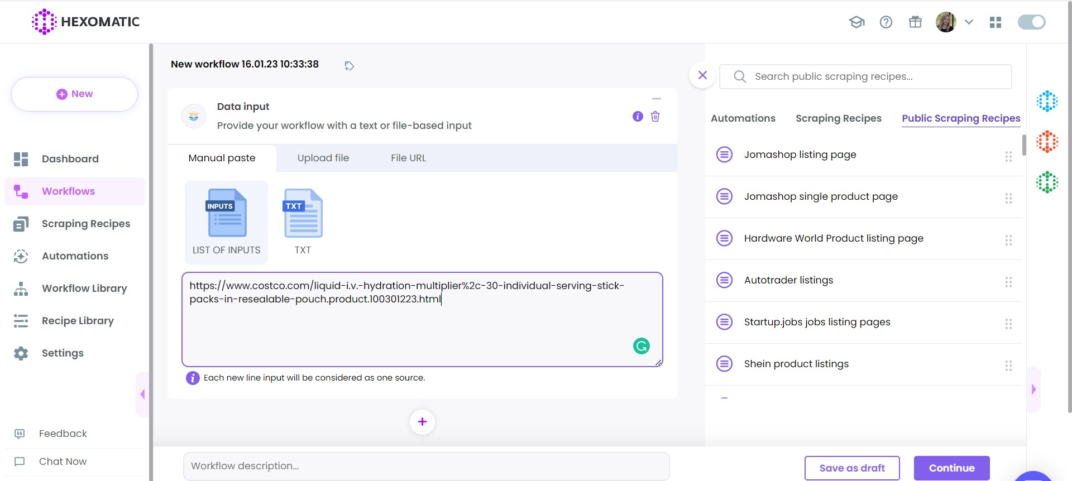The image size is (1072, 481).
Task: Choose the TXT input type icon
Action: pyautogui.click(x=303, y=222)
